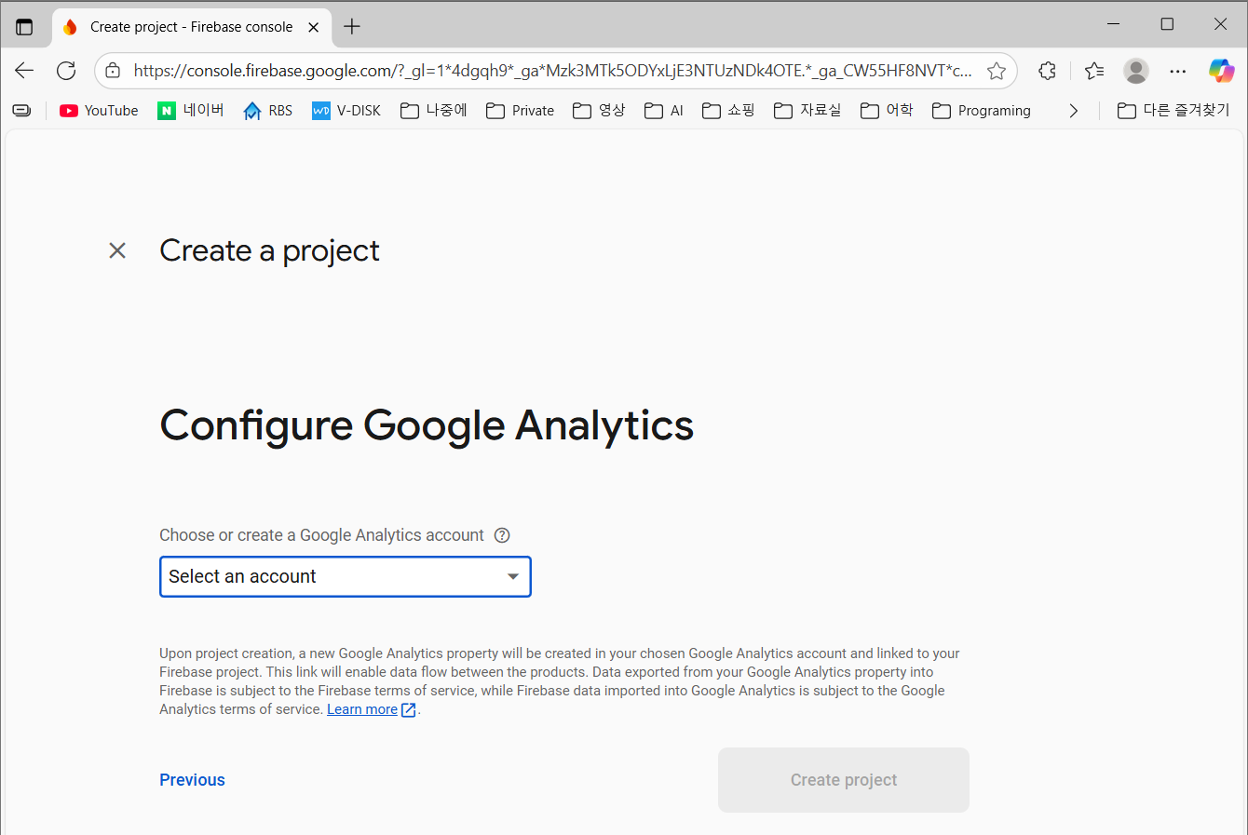Image resolution: width=1248 pixels, height=835 pixels.
Task: Go back to the previous page
Action: coord(24,71)
